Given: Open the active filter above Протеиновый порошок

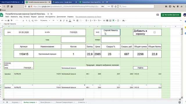Looking at the screenshot, I should coord(85,85).
